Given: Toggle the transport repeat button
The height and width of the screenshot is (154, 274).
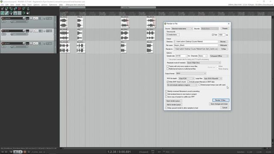Looking at the screenshot, I should pyautogui.click(x=29, y=152).
